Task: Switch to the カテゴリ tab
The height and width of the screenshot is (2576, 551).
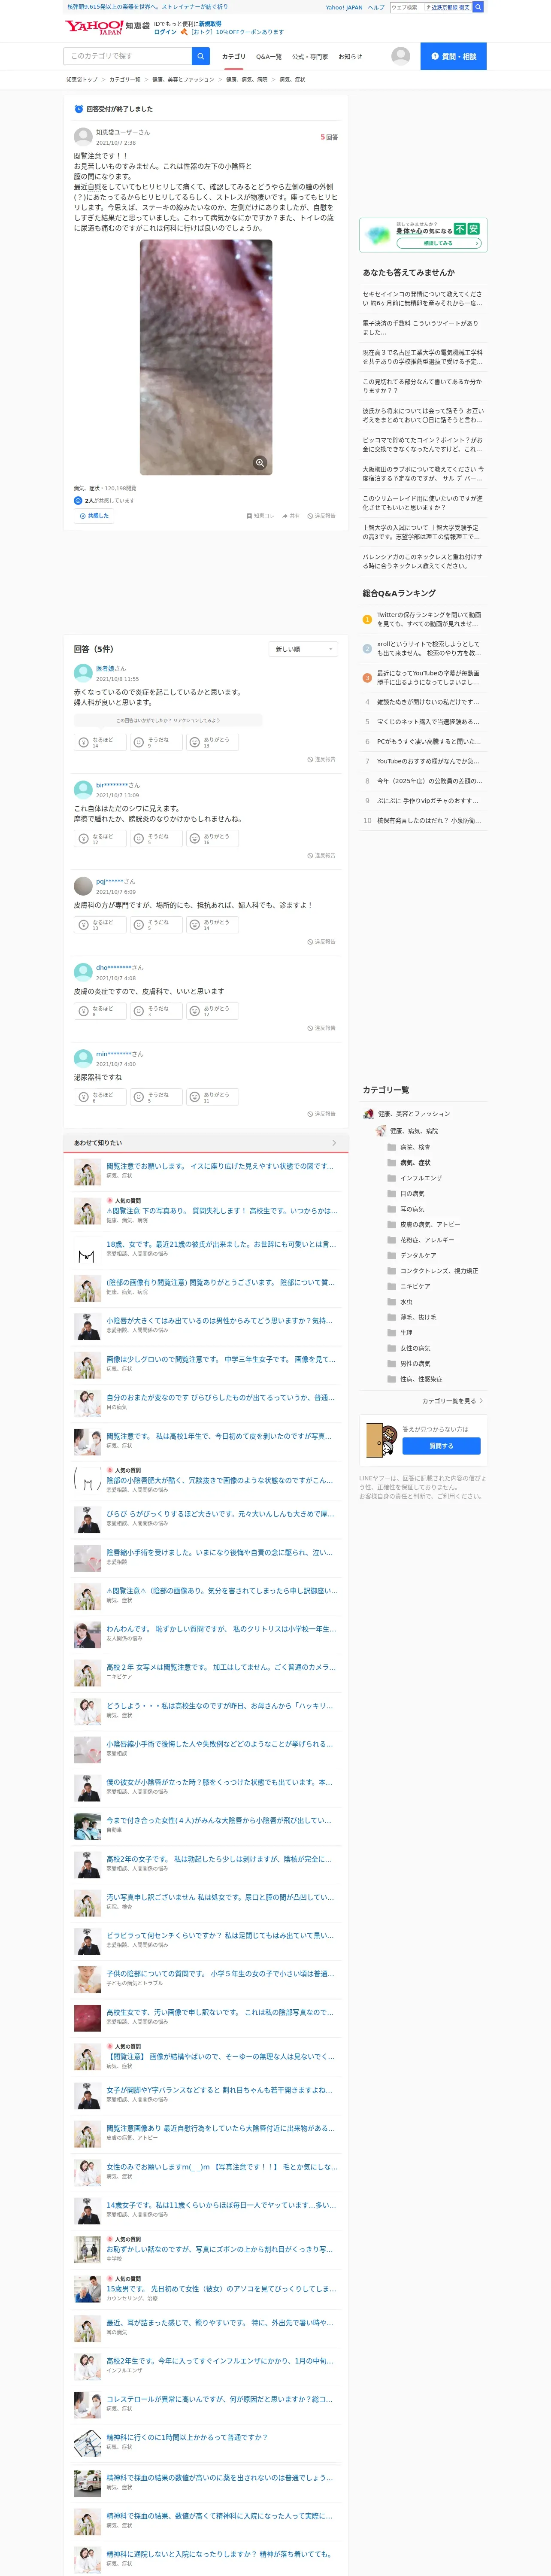Action: pyautogui.click(x=233, y=57)
